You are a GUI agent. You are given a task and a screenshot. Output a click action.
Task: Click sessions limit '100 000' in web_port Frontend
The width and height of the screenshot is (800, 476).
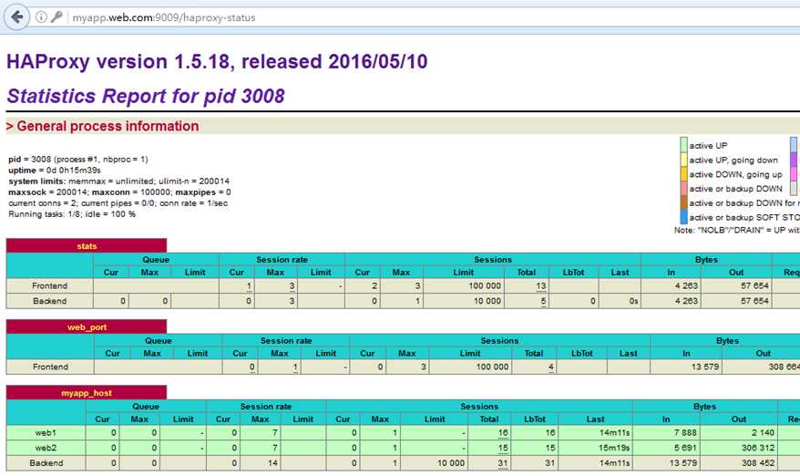492,367
